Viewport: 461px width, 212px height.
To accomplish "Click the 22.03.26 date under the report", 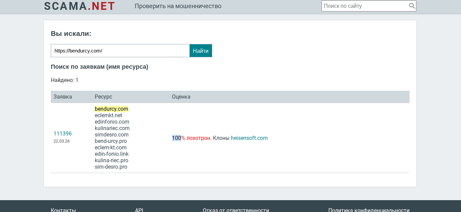I will click(x=62, y=141).
